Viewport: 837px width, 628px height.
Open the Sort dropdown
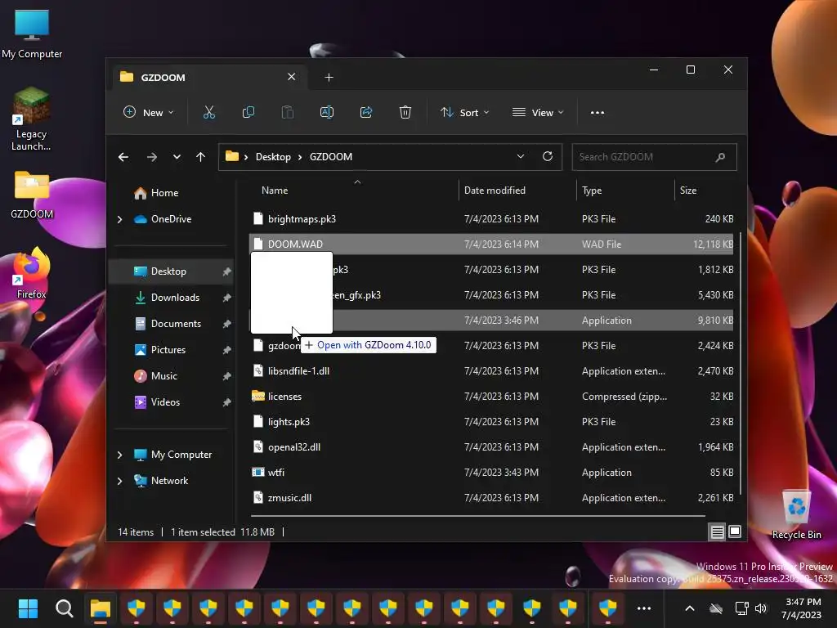point(464,113)
